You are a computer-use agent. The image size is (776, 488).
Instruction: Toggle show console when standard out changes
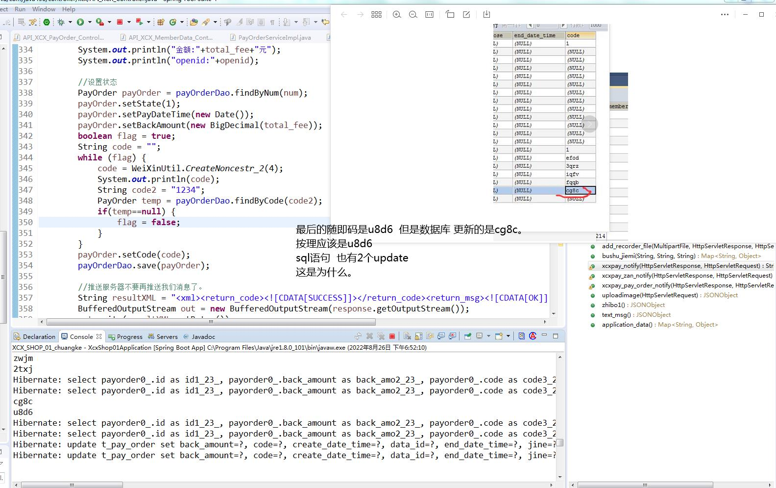pyautogui.click(x=441, y=336)
